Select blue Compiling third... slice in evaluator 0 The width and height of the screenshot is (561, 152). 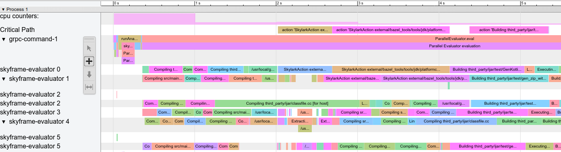coord(226,70)
